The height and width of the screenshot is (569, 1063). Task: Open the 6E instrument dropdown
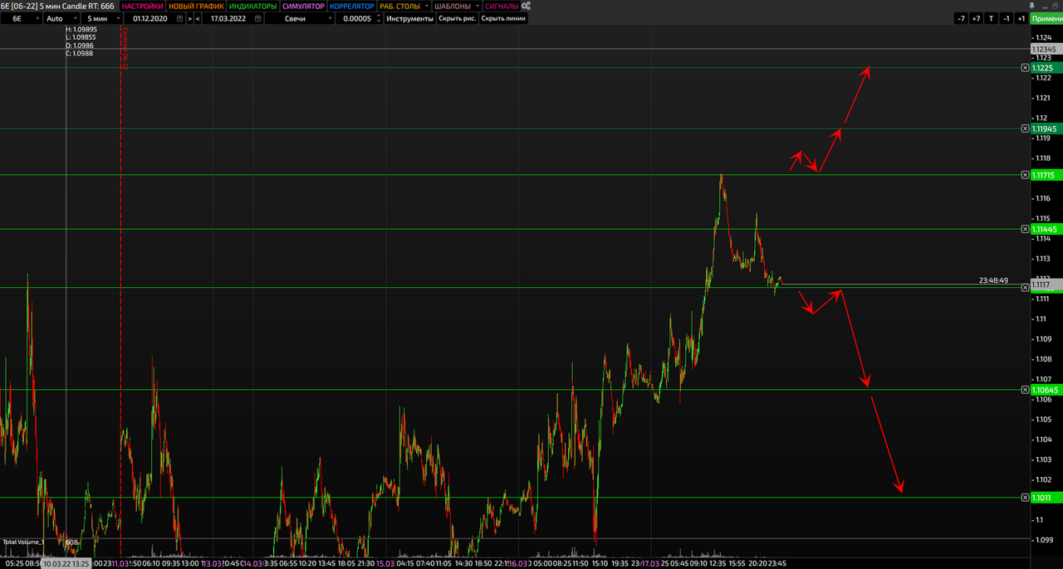(20, 18)
